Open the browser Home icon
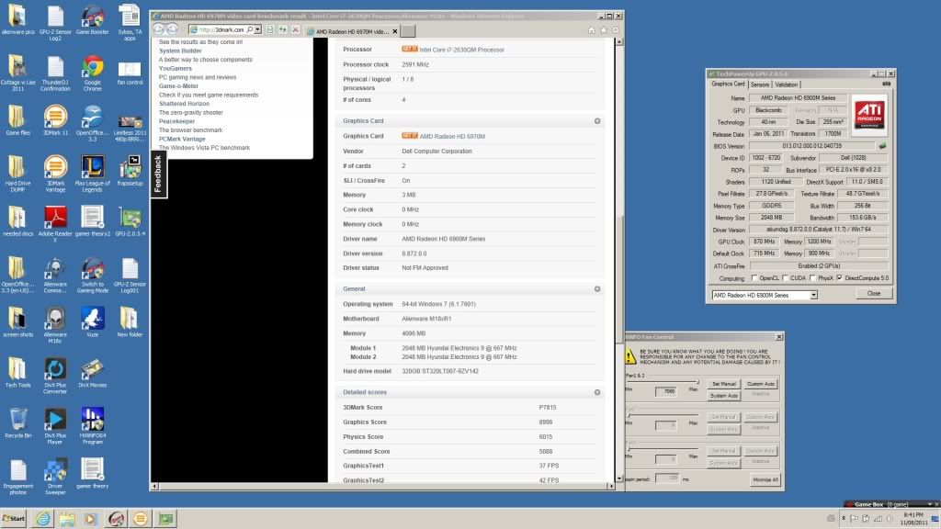The image size is (941, 529). coord(591,30)
